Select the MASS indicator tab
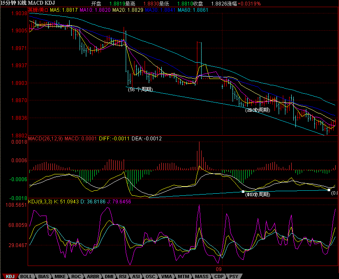Screen dimensions: 339x279 pos(201,276)
